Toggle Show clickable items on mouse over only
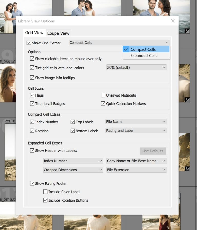Viewport: 197px width, 230px height. tap(32, 59)
